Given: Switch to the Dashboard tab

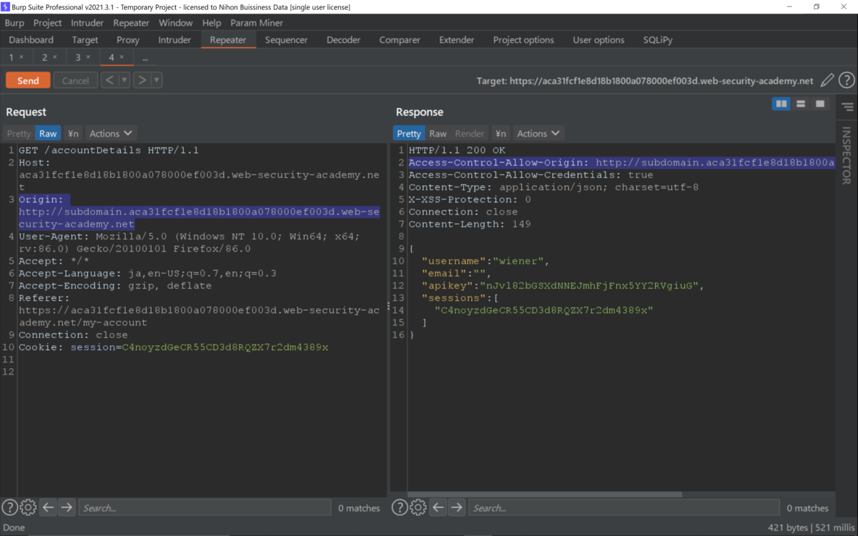Looking at the screenshot, I should [31, 40].
